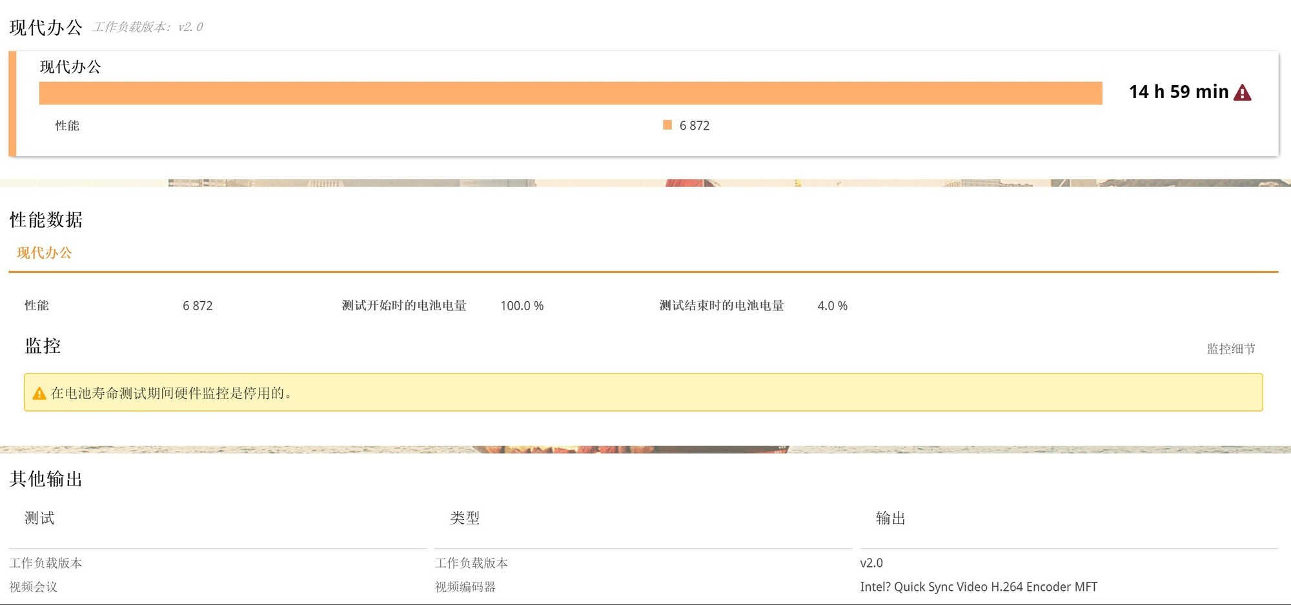Image resolution: width=1291 pixels, height=605 pixels.
Task: Click the 其他输出 section heading
Action: pyautogui.click(x=46, y=479)
